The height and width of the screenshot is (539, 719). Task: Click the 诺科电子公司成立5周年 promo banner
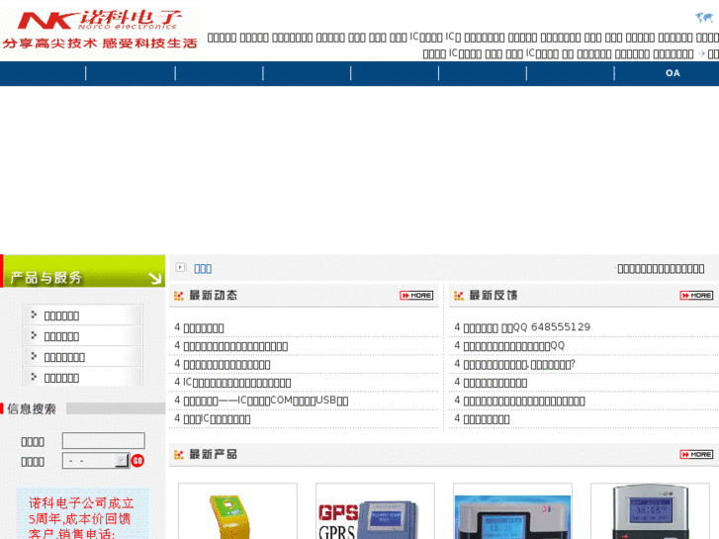(82, 513)
